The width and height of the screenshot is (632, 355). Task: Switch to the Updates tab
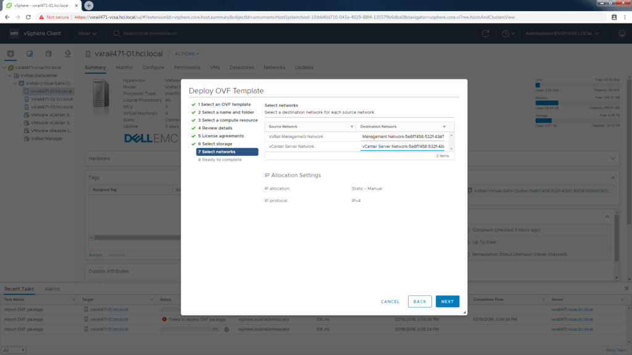pos(304,68)
